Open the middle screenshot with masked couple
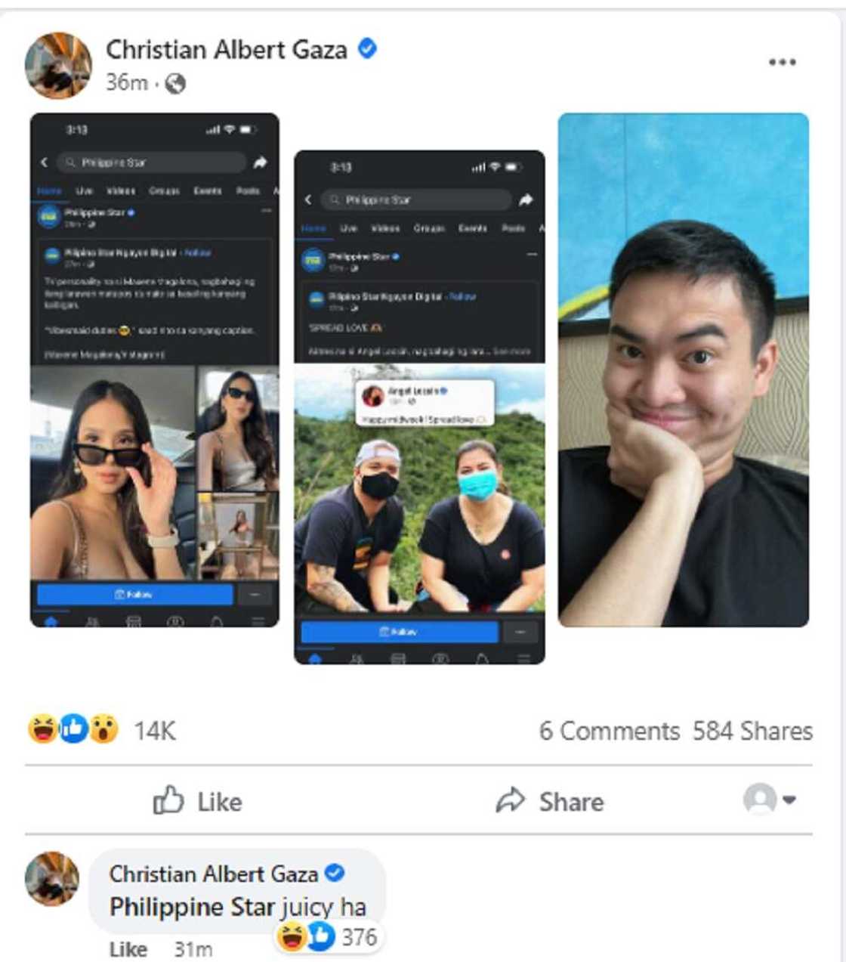 point(419,407)
